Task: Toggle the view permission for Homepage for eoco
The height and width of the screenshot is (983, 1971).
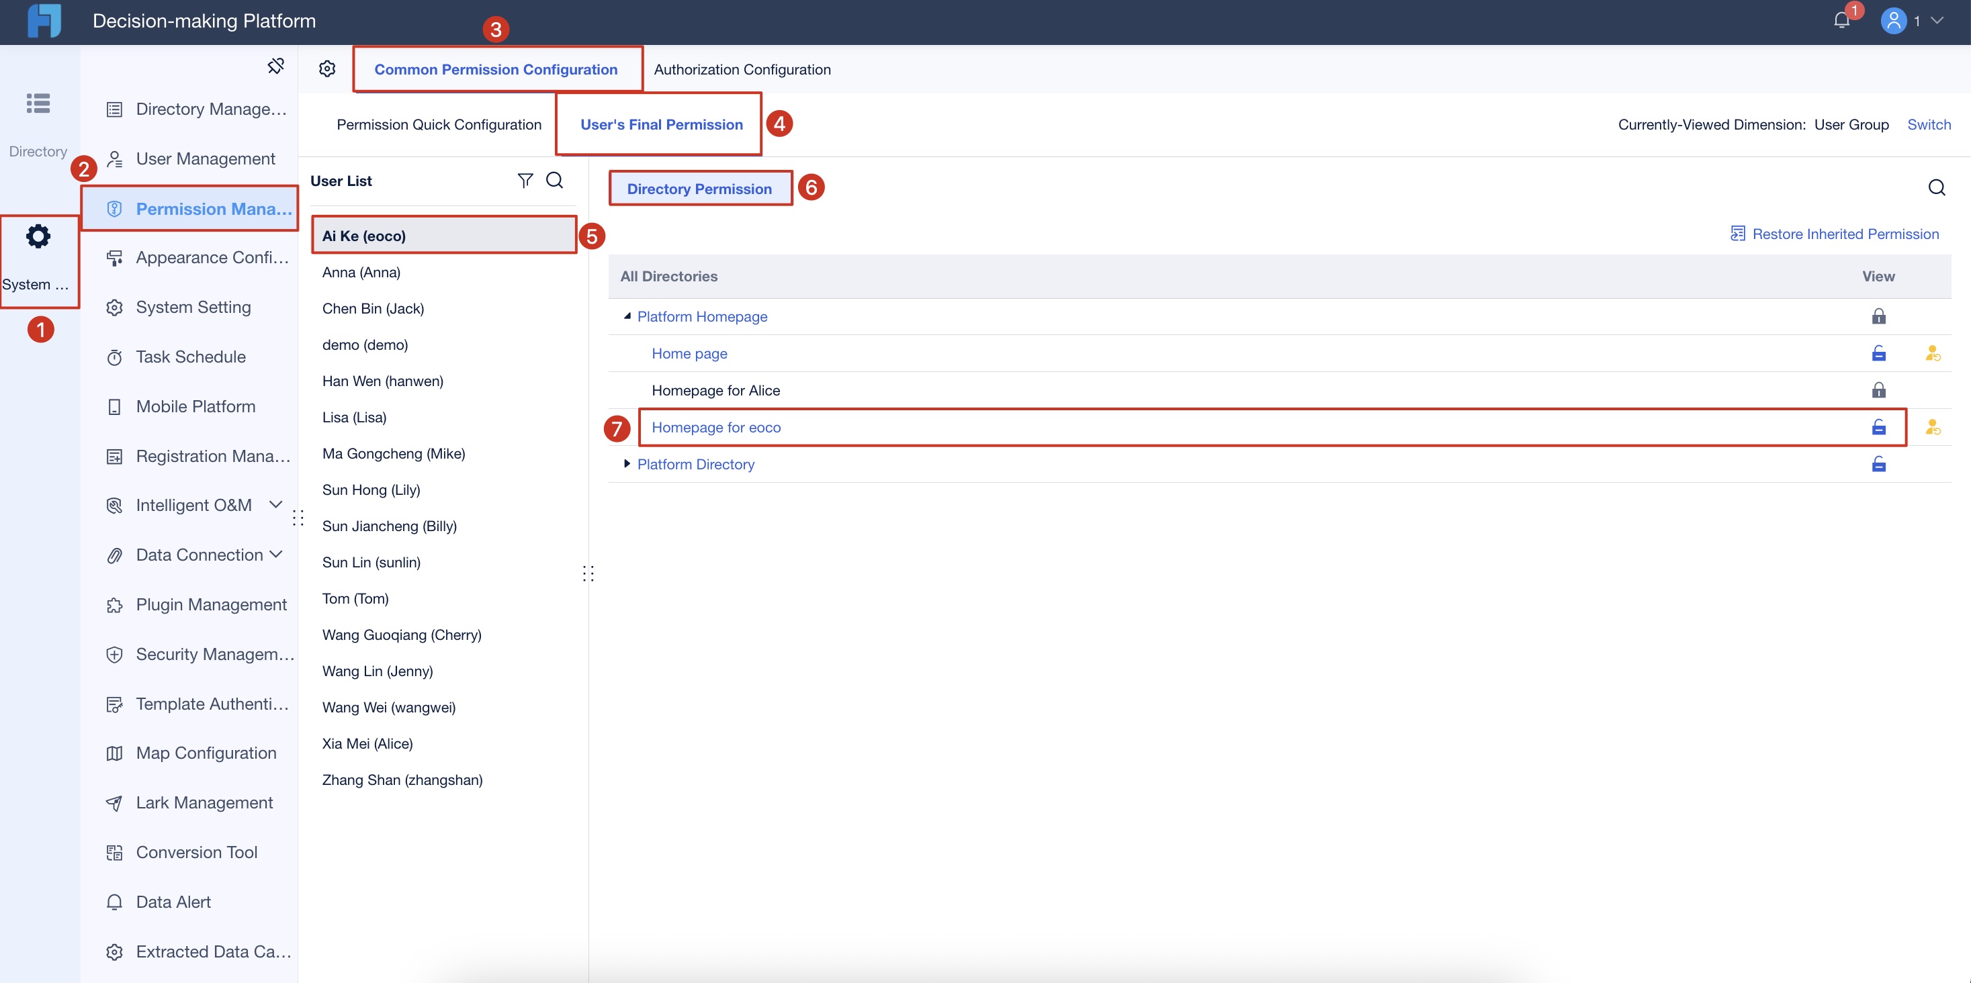Action: coord(1878,427)
